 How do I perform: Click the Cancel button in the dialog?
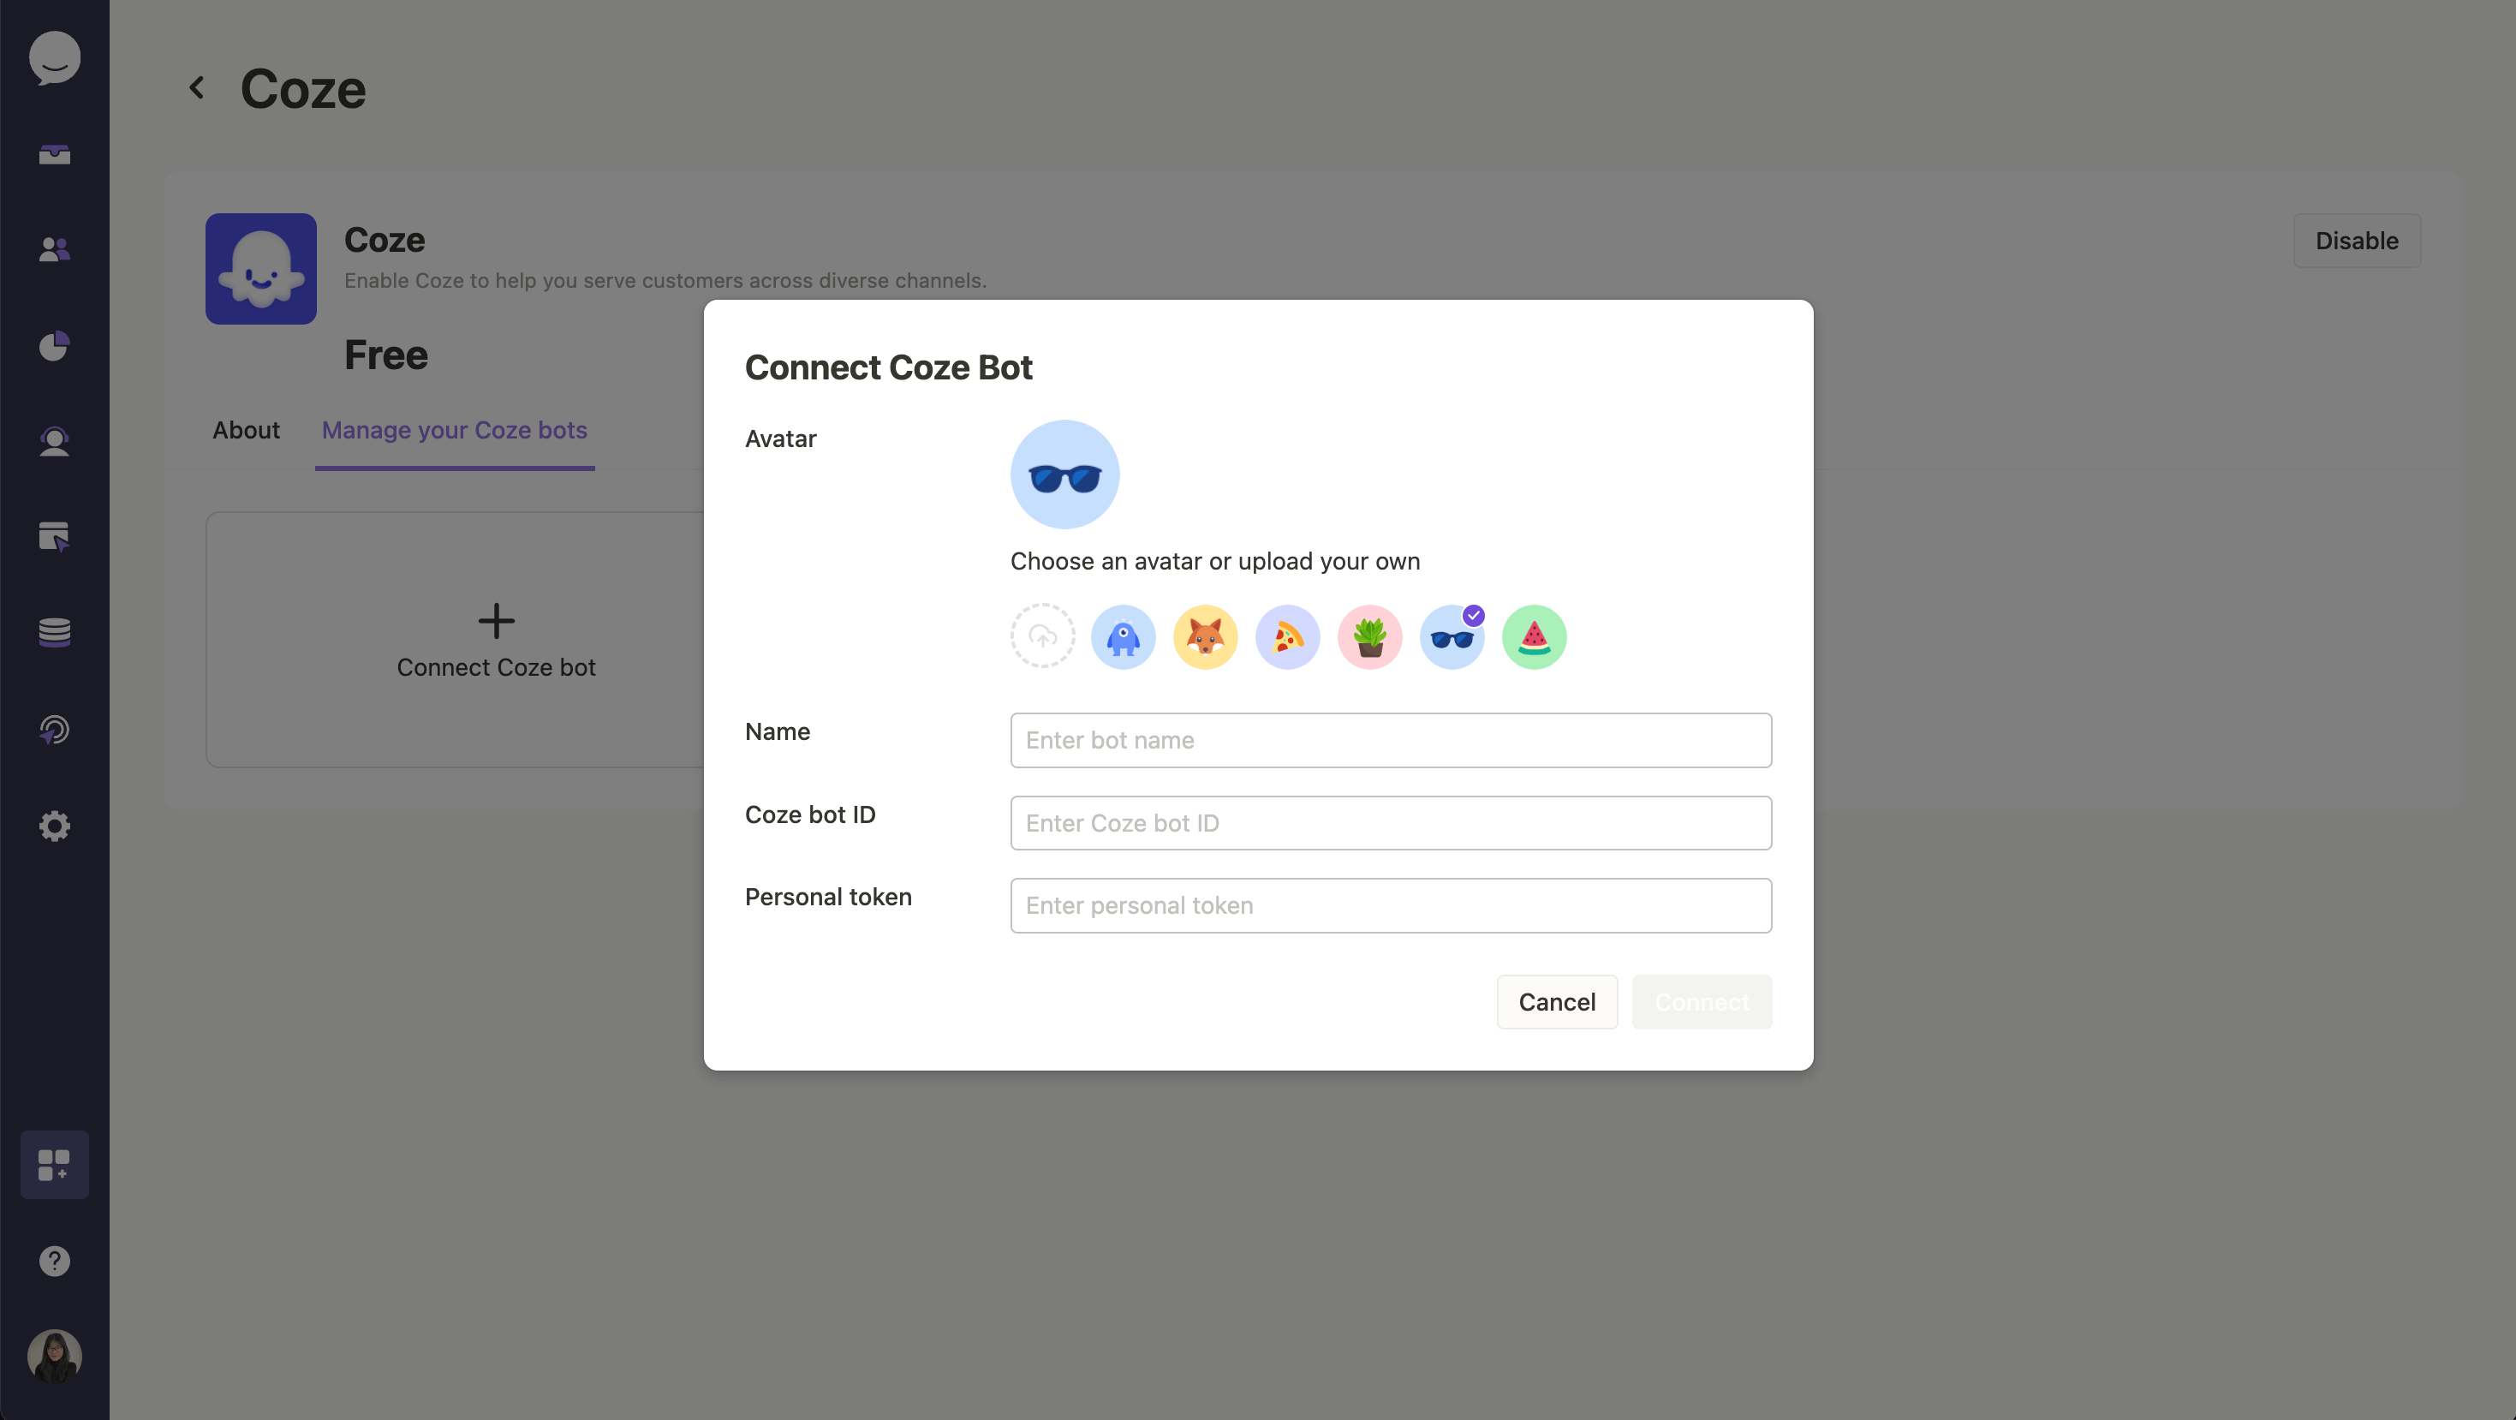pyautogui.click(x=1556, y=1001)
